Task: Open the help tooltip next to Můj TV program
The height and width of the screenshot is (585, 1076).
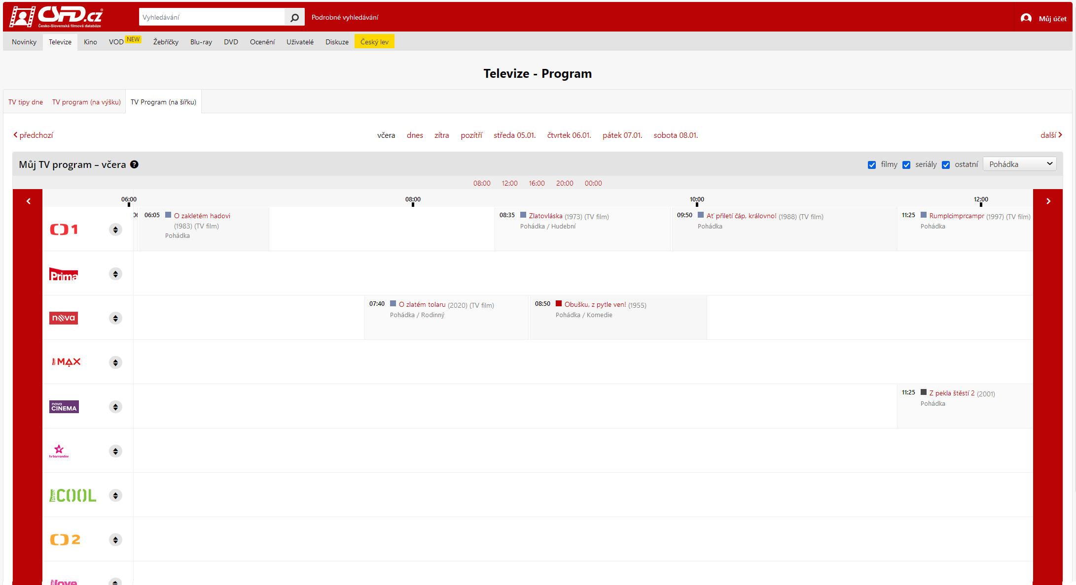Action: [134, 164]
